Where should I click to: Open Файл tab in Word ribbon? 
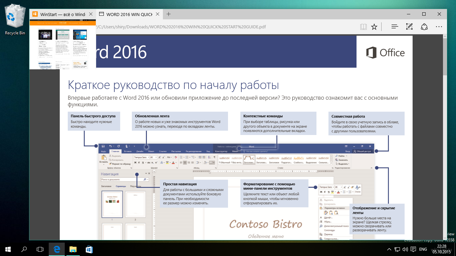click(103, 151)
